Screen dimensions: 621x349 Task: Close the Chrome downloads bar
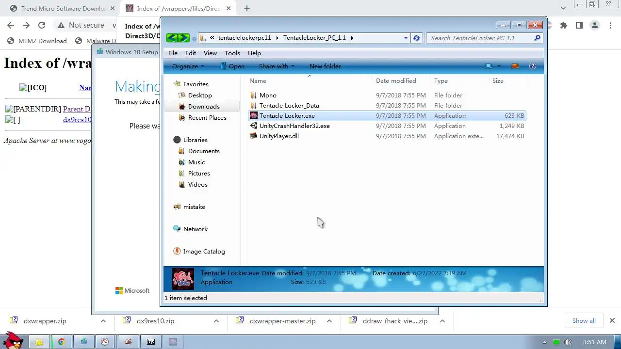612,321
